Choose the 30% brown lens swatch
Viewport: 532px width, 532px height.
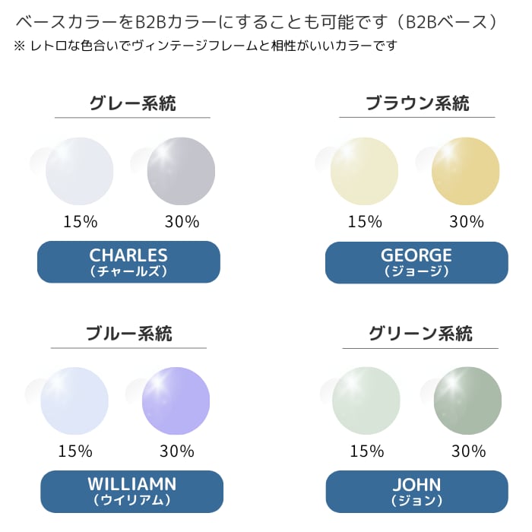pyautogui.click(x=466, y=172)
